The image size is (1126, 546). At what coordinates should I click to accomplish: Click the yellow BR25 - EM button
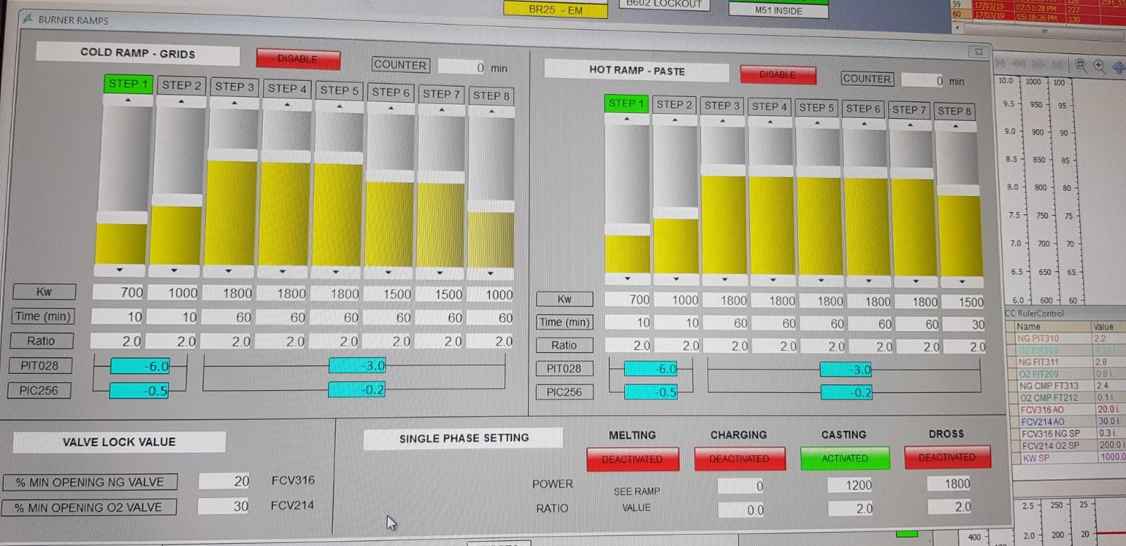point(555,10)
